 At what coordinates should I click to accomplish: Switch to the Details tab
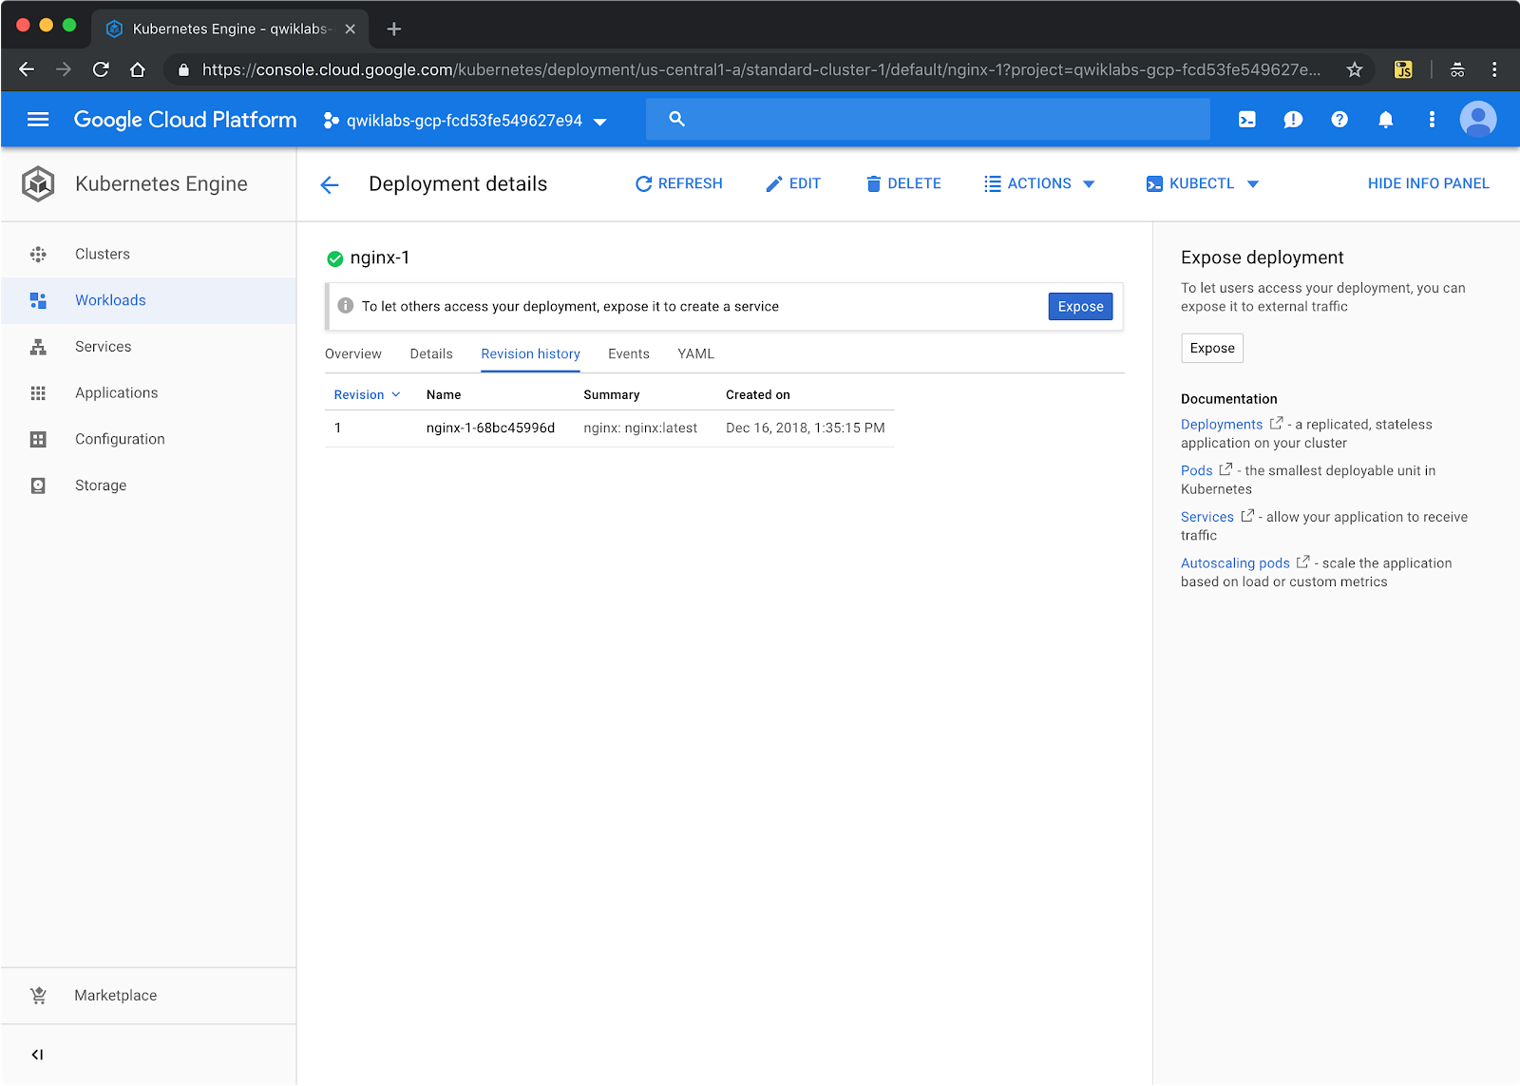pyautogui.click(x=431, y=354)
